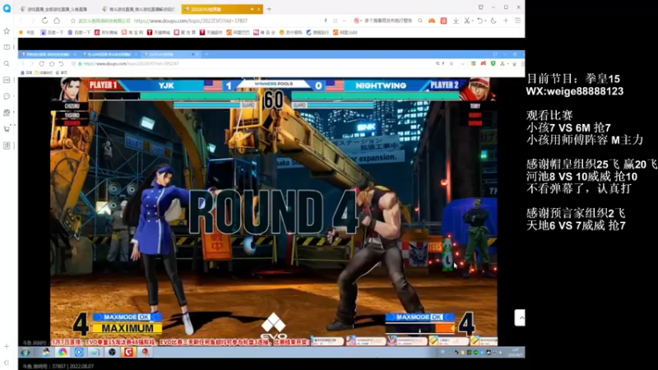Toggle night mode moon icon
Viewport: 658px width, 370px height.
pyautogui.click(x=493, y=21)
